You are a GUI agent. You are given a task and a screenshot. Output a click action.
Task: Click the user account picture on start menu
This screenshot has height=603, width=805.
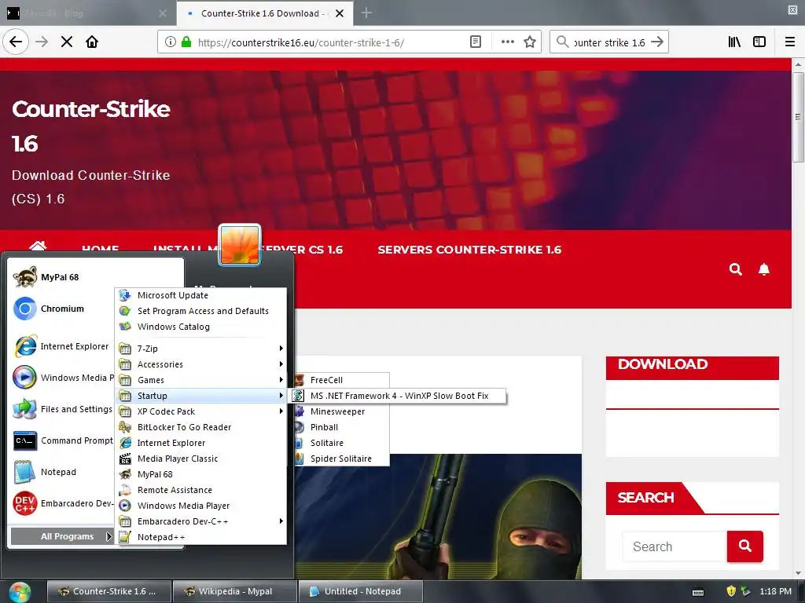[x=240, y=245]
